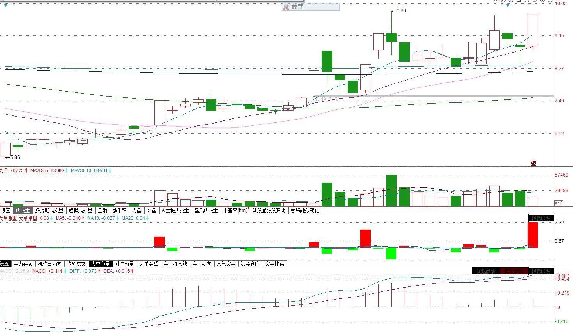Click the 8.27 price axis label
The image size is (573, 332).
(x=559, y=69)
